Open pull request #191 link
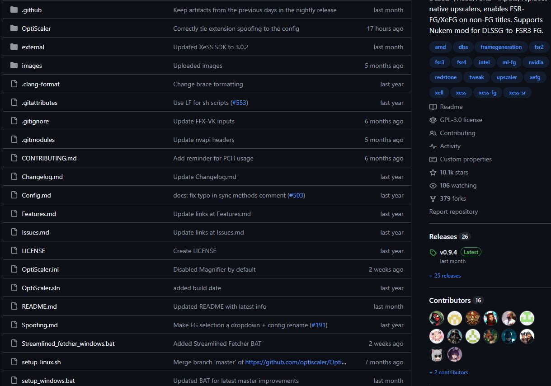The height and width of the screenshot is (386, 551). 319,325
